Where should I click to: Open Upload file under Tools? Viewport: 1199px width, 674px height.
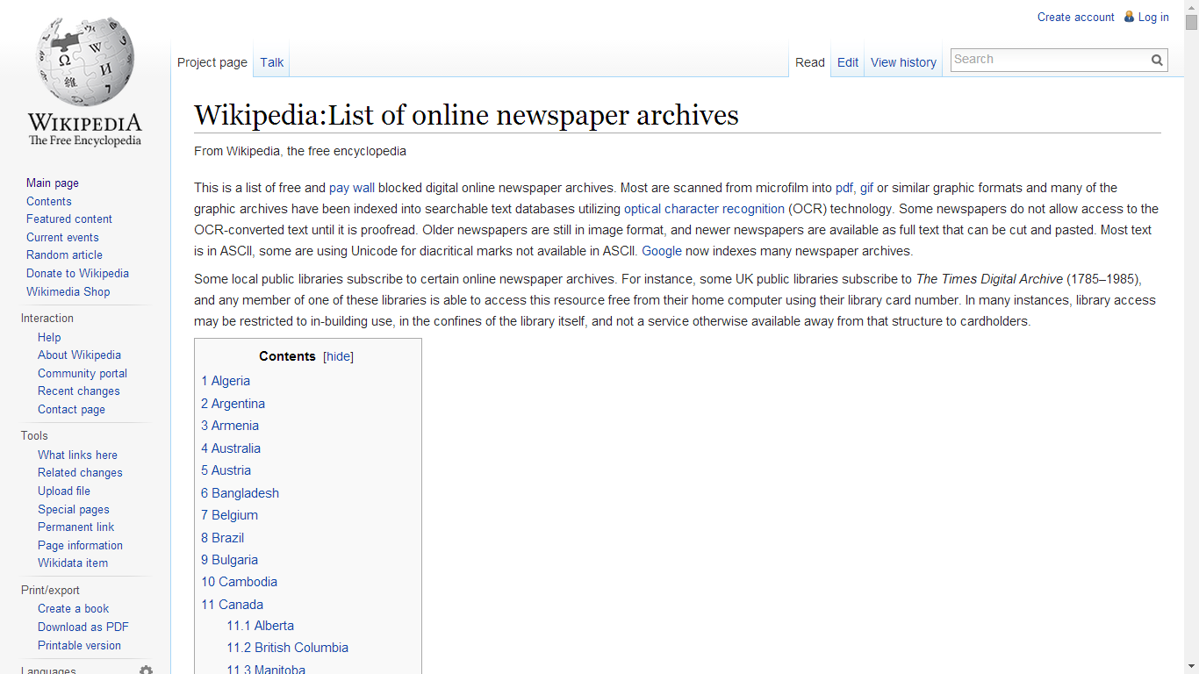click(x=63, y=491)
